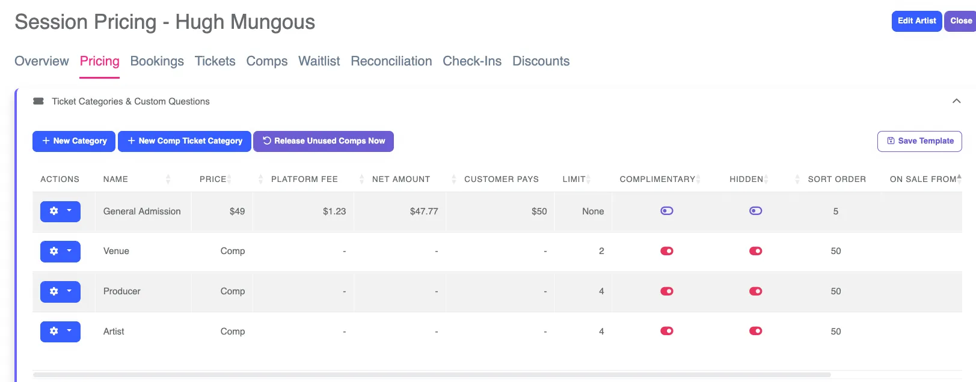Open the Reconciliation tab
Screen dimensions: 976x382
391,61
